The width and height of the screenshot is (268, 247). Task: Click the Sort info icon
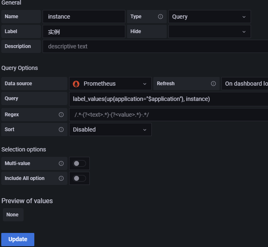click(x=61, y=129)
